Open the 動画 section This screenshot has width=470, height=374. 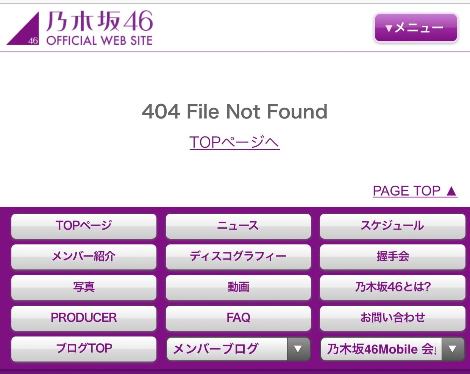click(x=238, y=287)
